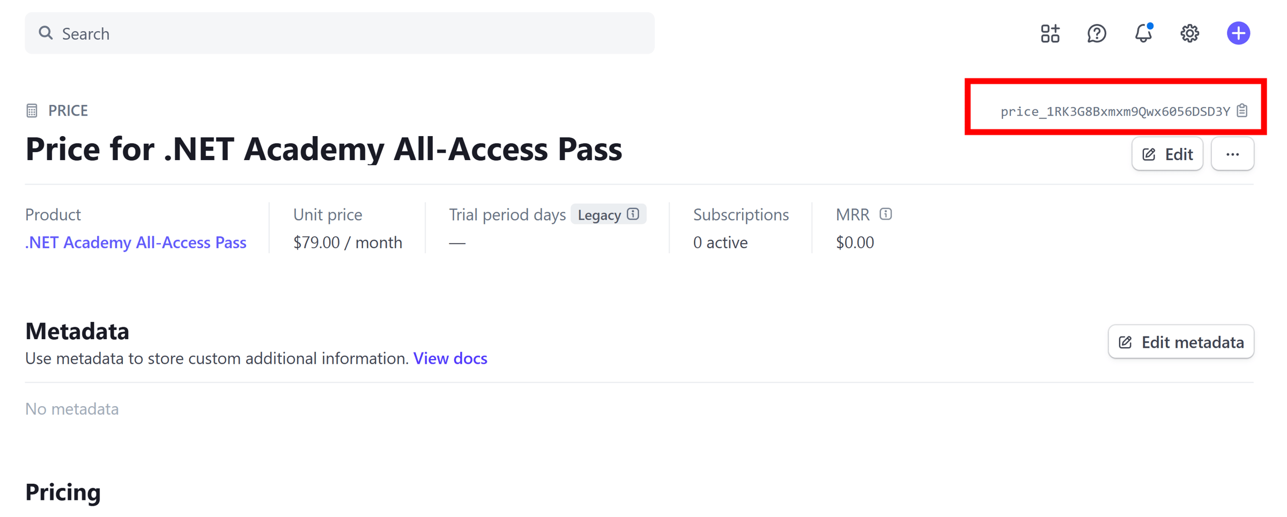Follow the View docs link

450,358
